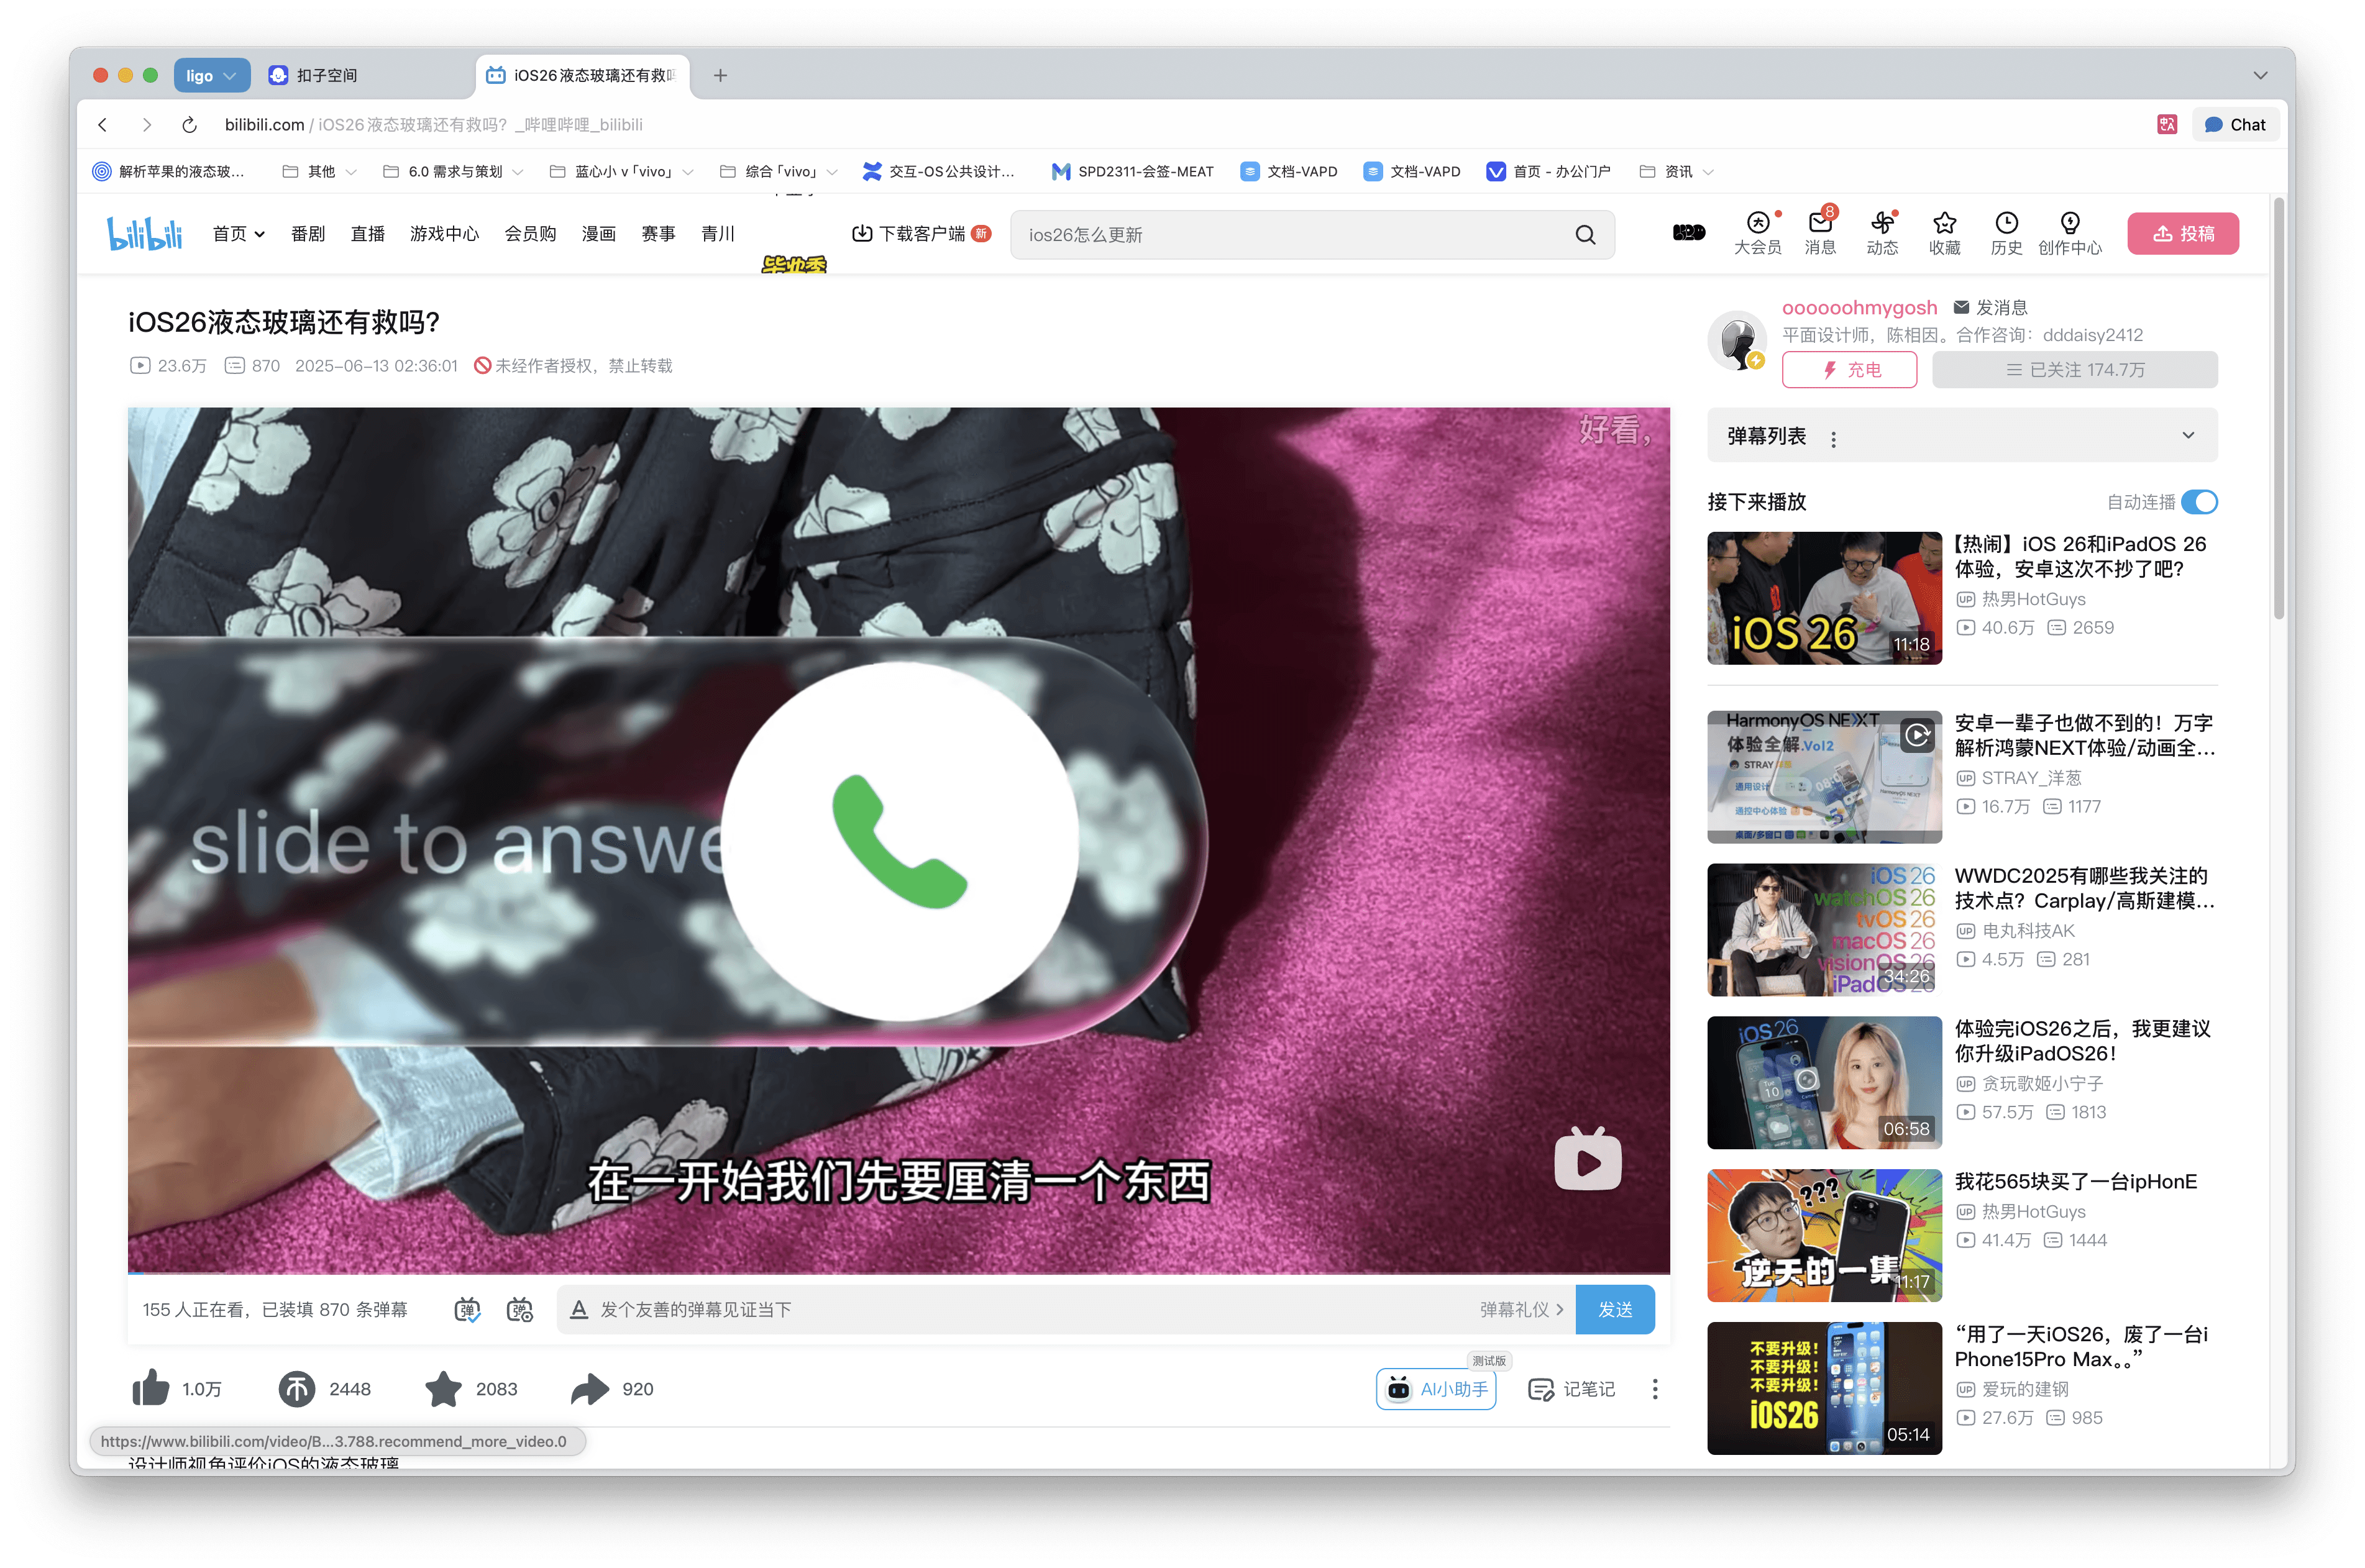
Task: Open the iOS 26 热男HotGuys video thumbnail
Action: (x=1824, y=598)
